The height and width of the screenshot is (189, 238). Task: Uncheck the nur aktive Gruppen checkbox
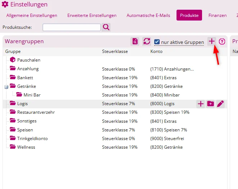click(157, 42)
